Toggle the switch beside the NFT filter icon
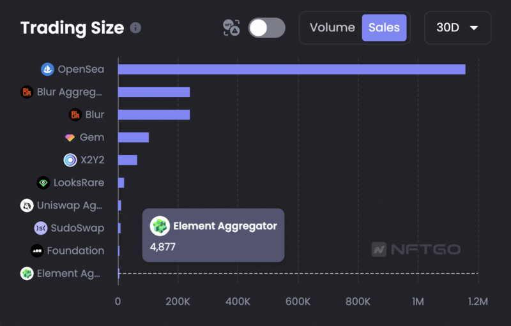The height and width of the screenshot is (326, 511). [266, 27]
